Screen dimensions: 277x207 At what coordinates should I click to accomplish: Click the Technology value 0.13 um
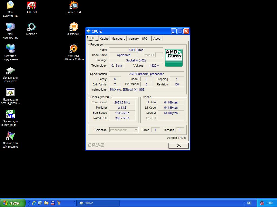point(117,65)
